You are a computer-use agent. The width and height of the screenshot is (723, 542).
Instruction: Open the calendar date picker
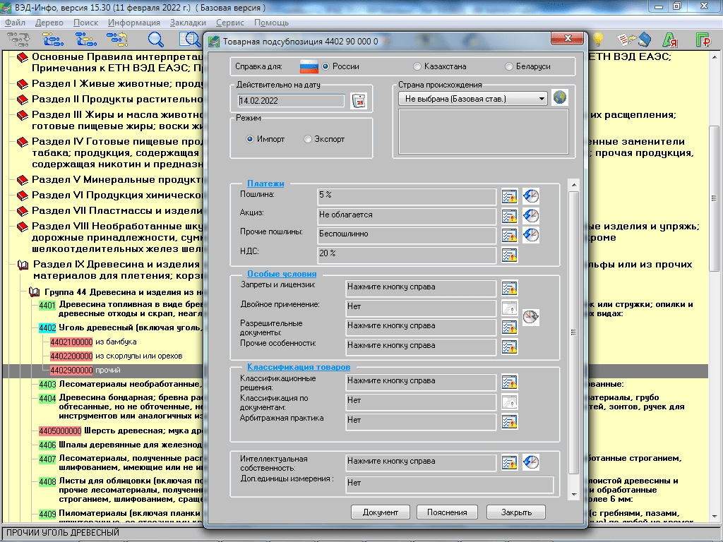click(359, 101)
